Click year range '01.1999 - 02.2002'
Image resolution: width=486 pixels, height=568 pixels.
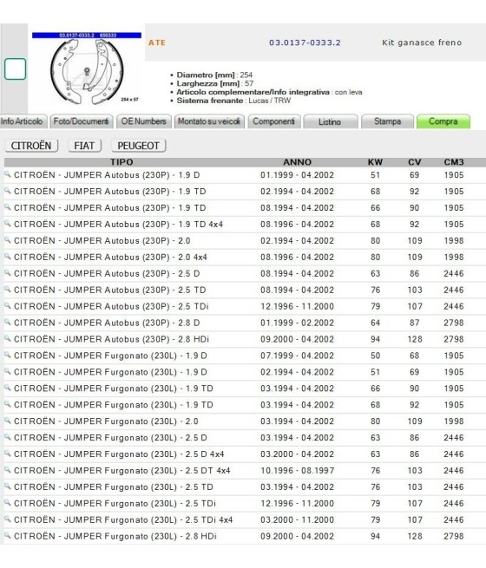click(297, 323)
